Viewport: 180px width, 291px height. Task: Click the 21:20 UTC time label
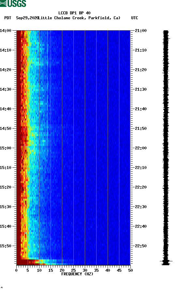coord(141,70)
